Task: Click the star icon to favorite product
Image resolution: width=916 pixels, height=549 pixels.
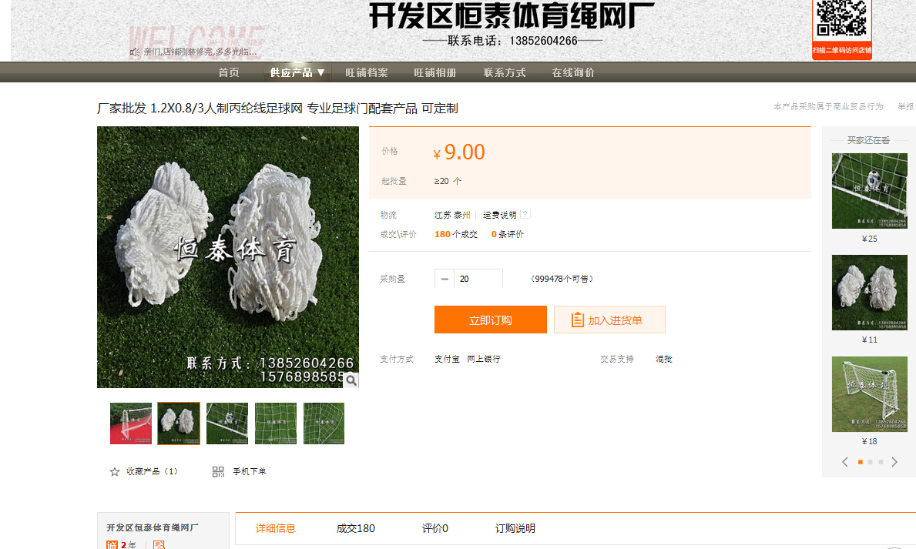Action: click(115, 471)
